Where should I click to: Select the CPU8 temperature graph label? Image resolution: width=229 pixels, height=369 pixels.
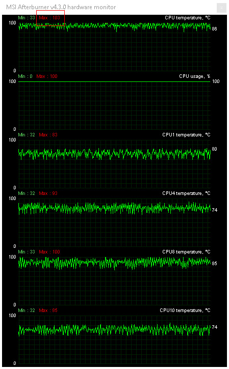click(x=186, y=252)
